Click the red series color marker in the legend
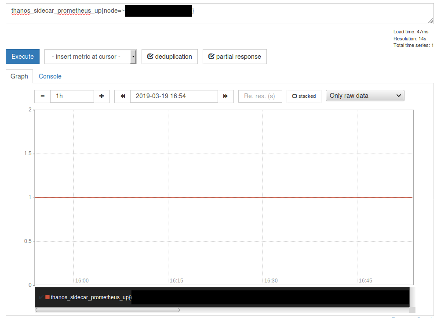Viewport: 437px width, 318px height. click(47, 297)
